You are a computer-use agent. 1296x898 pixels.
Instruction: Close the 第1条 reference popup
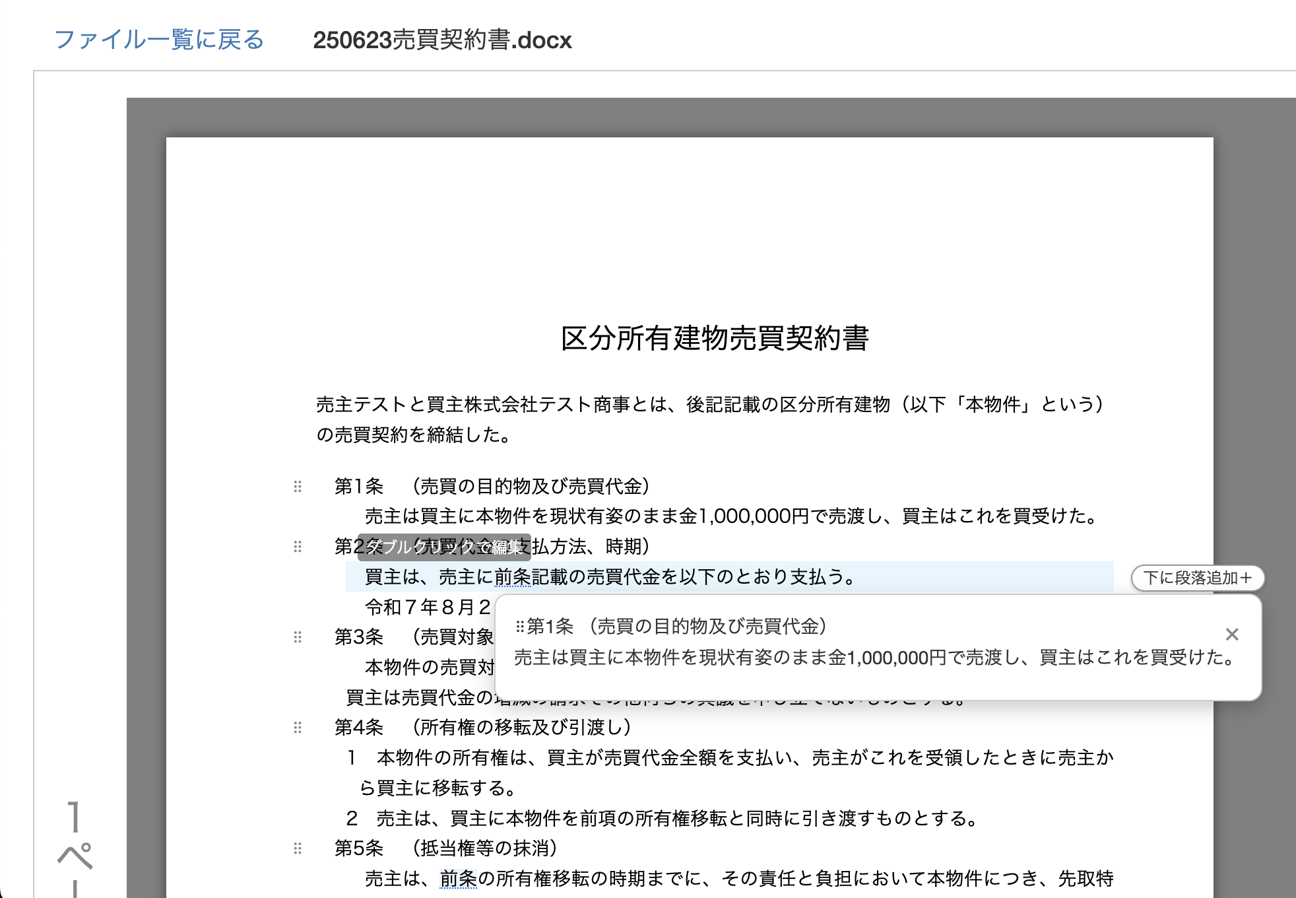(1231, 635)
